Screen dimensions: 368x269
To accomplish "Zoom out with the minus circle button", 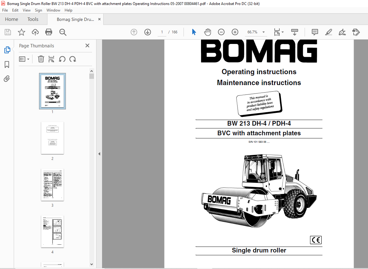I will point(221,32).
